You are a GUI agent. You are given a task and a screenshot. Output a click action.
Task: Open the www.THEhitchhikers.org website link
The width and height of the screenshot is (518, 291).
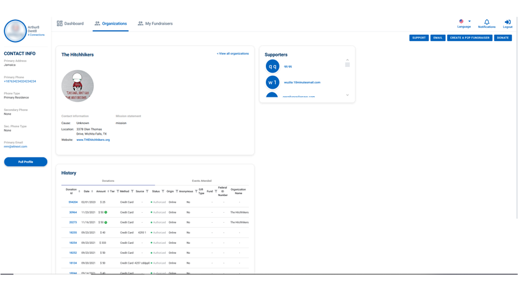click(x=93, y=140)
